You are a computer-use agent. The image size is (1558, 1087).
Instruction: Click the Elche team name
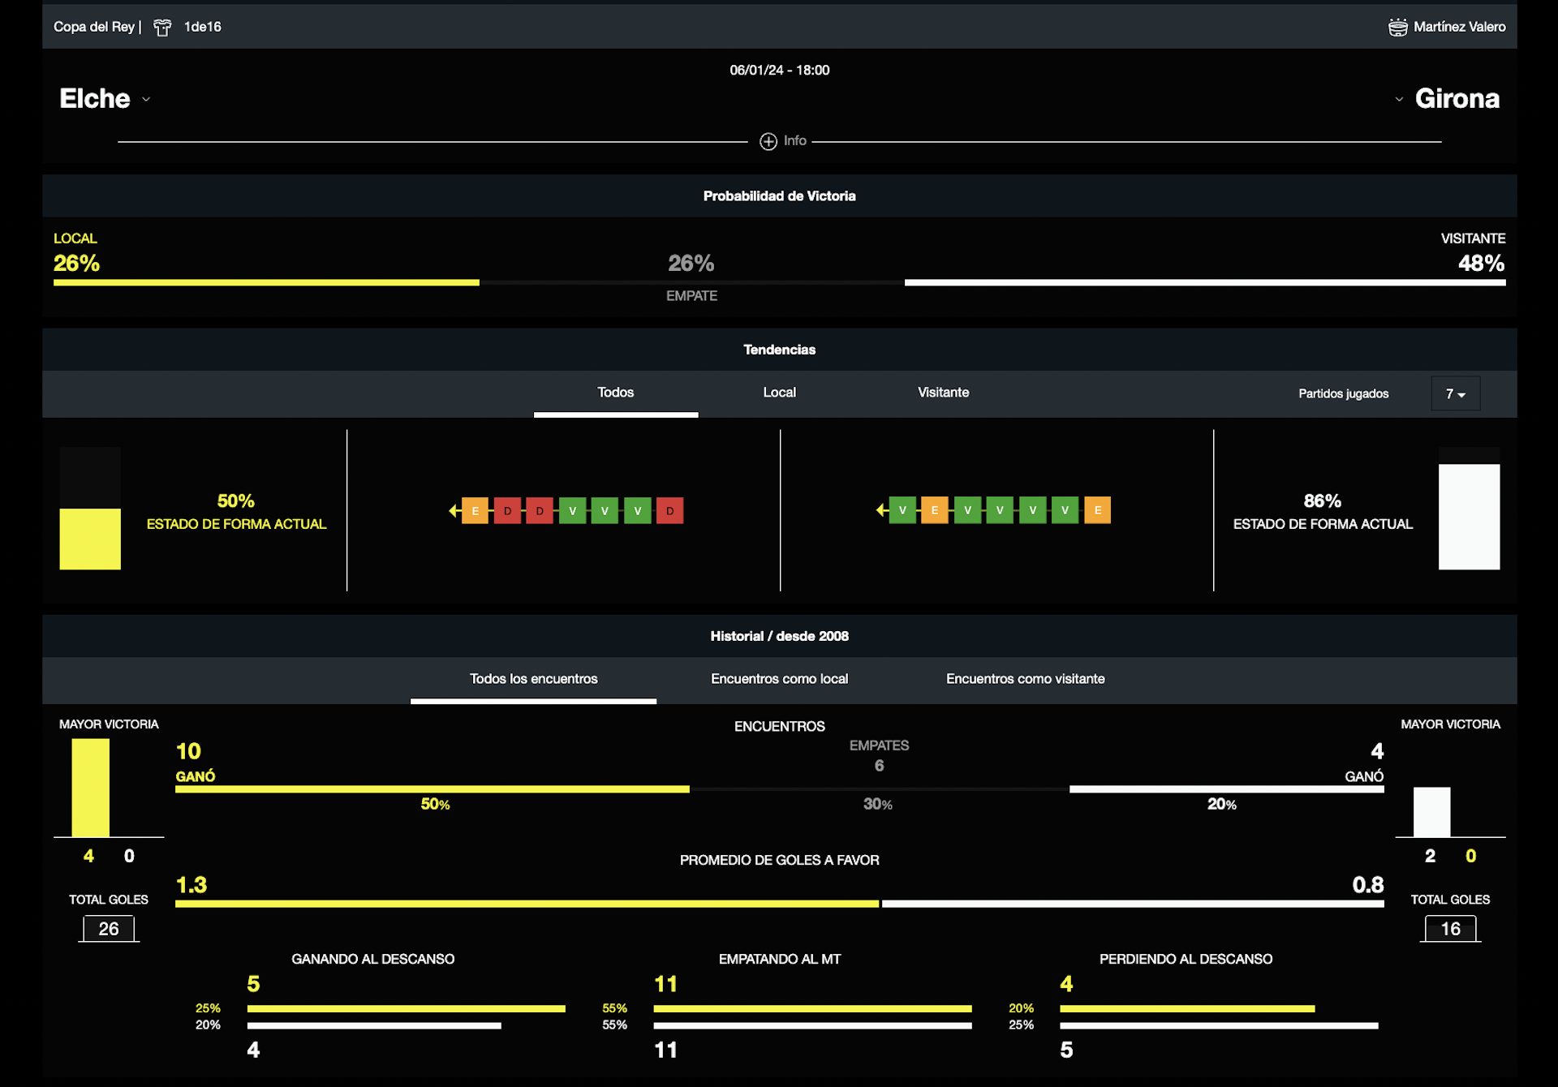click(x=95, y=99)
